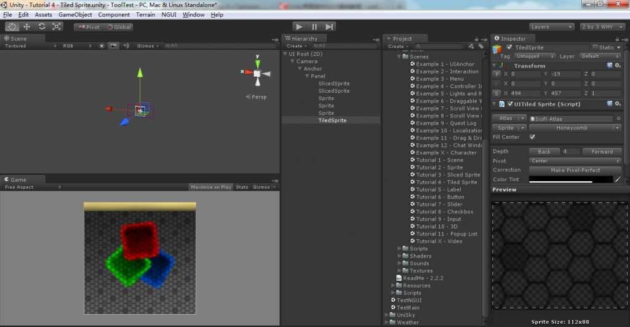This screenshot has height=327, width=630.
Task: Click Project search by label icon
Action: (x=480, y=47)
